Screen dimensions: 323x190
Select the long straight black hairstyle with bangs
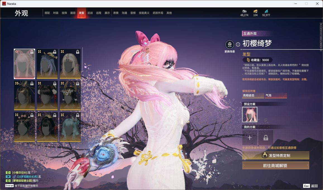coord(47,127)
